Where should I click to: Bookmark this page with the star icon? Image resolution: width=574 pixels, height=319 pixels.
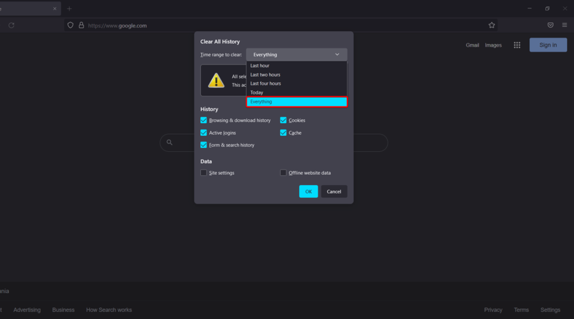[492, 26]
